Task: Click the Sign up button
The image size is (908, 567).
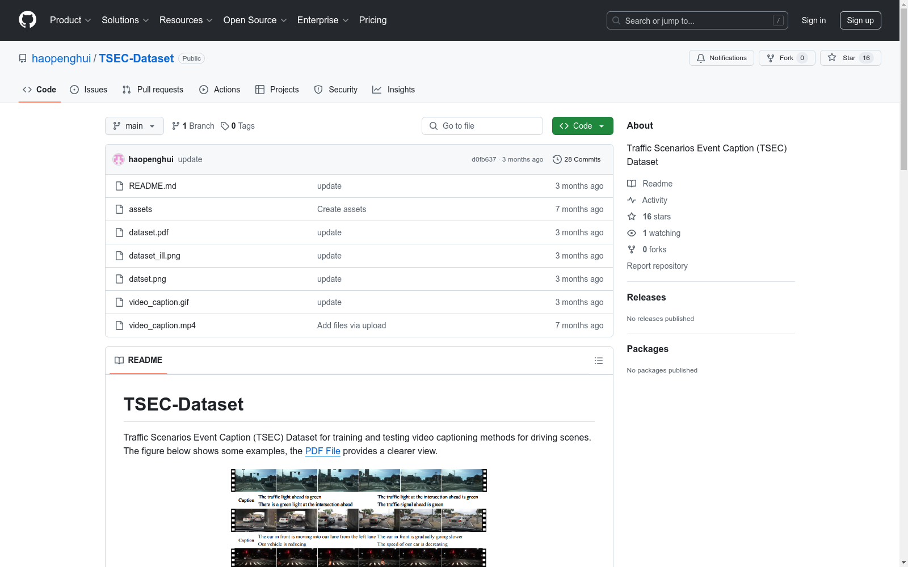Action: 860,20
